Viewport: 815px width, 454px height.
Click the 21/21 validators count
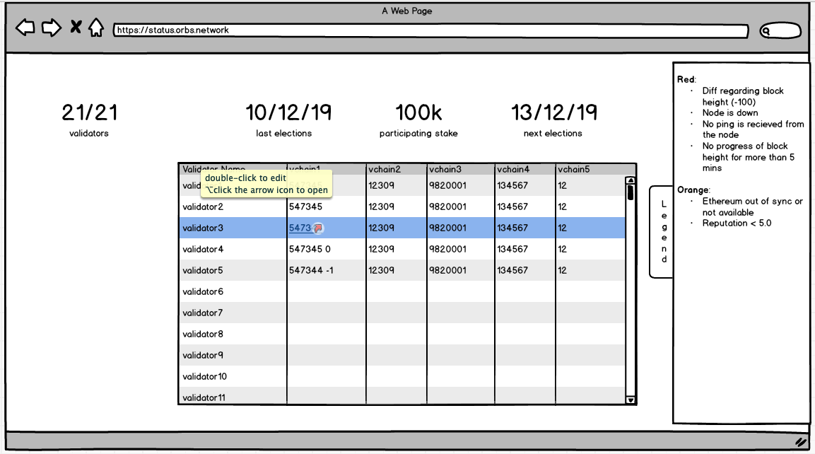(89, 112)
